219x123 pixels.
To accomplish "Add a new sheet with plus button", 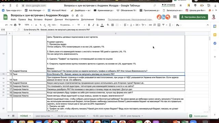I will 8,116.
